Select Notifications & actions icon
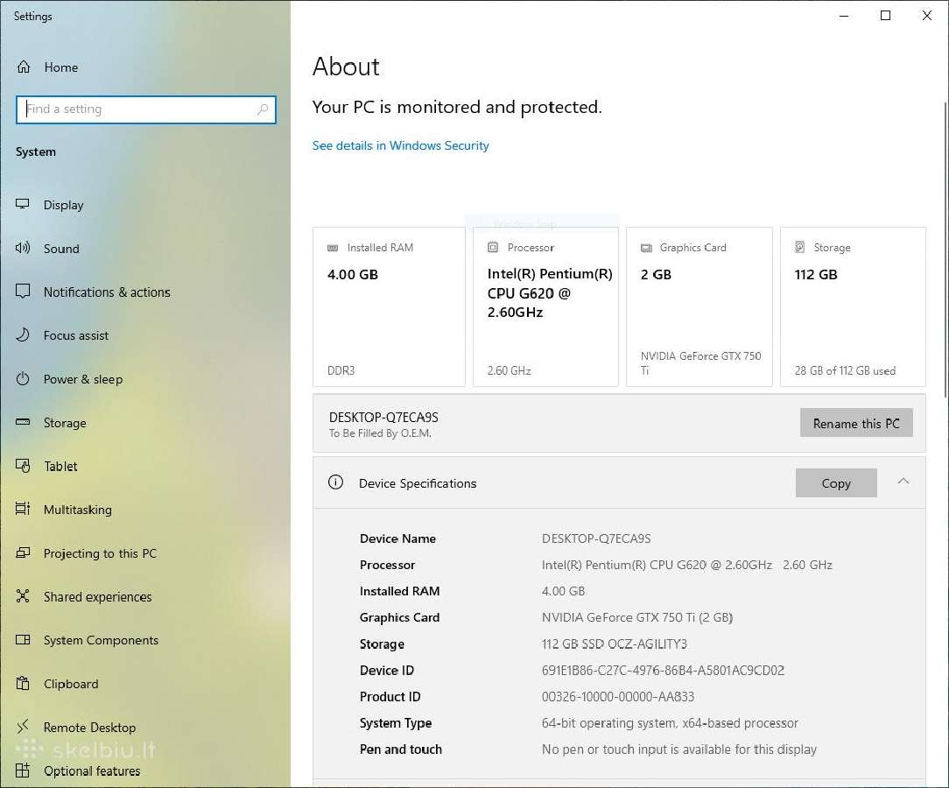949x788 pixels. 23,291
